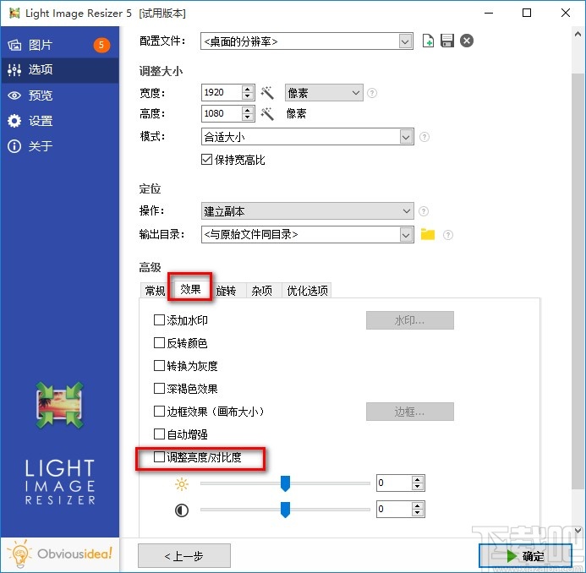The width and height of the screenshot is (586, 573).
Task: Click the magic wand icon next to 高度
Action: [267, 113]
